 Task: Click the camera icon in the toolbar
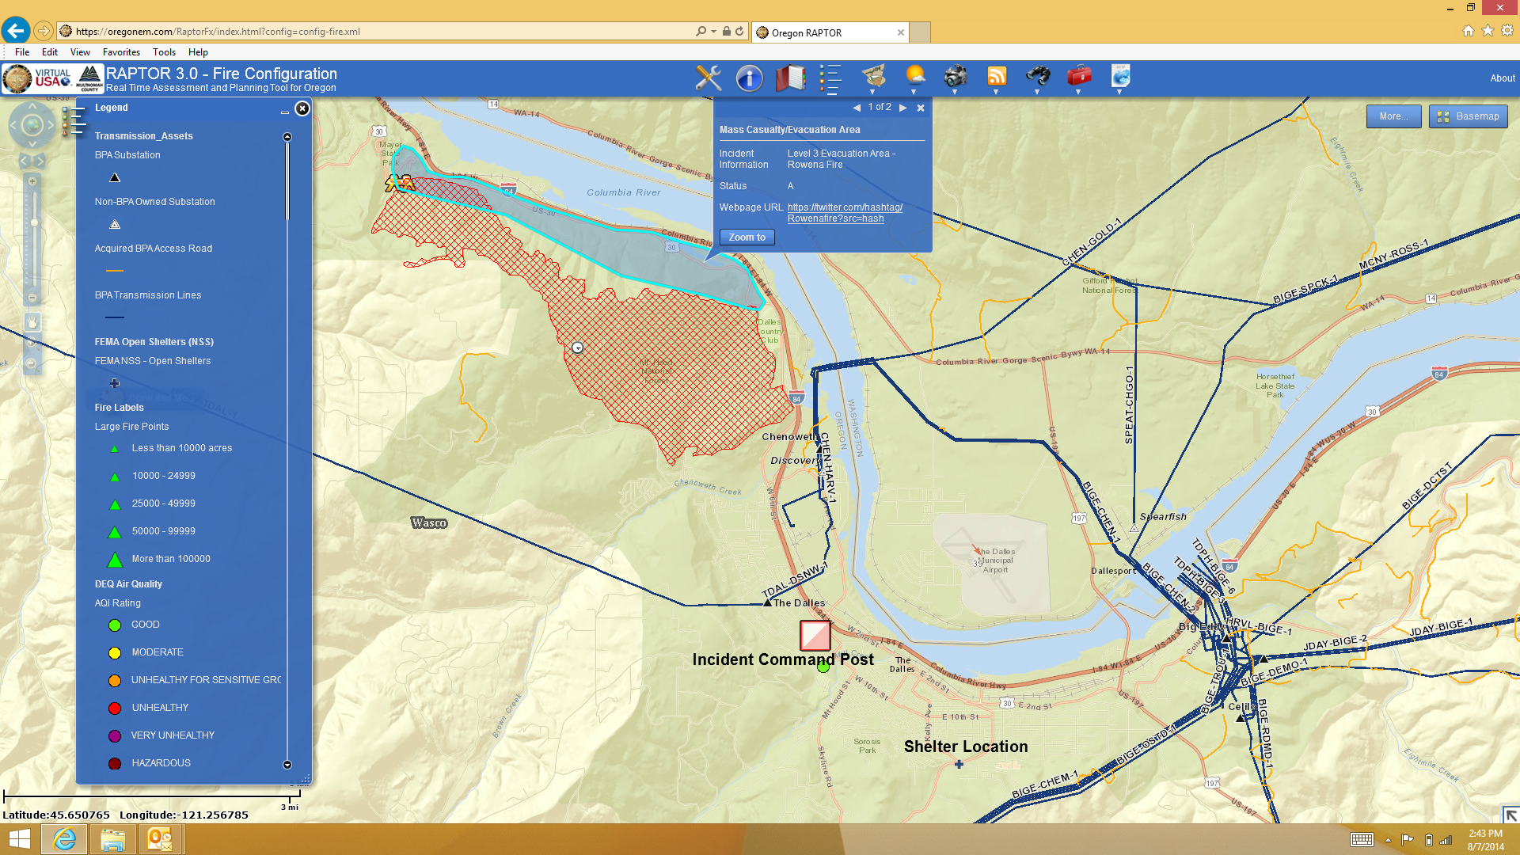(x=956, y=76)
